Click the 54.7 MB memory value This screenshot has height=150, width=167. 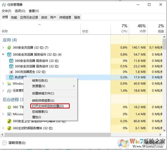tap(140, 55)
